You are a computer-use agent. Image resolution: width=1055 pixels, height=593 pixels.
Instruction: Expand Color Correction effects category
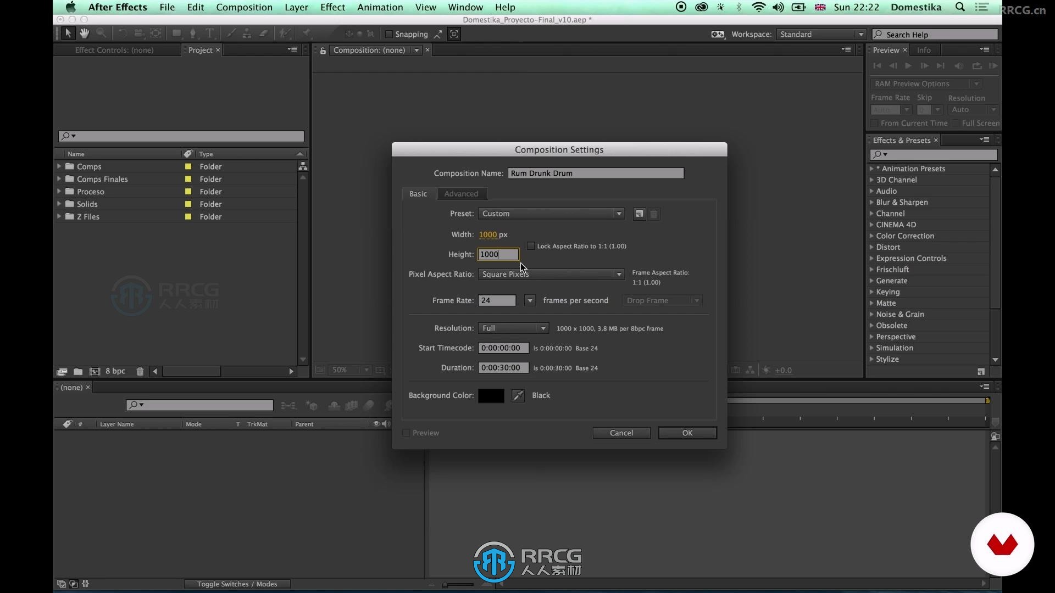point(871,236)
